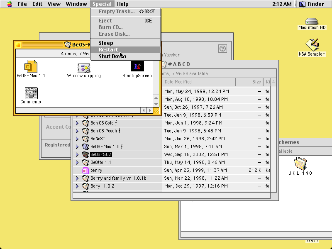Expand the BeNeXT folder
This screenshot has height=249, width=332.
click(77, 139)
